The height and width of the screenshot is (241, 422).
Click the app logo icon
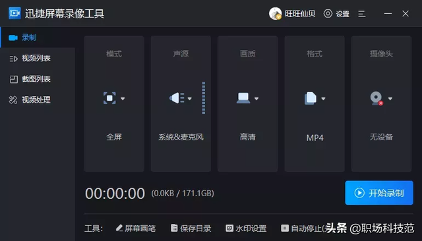click(x=15, y=13)
